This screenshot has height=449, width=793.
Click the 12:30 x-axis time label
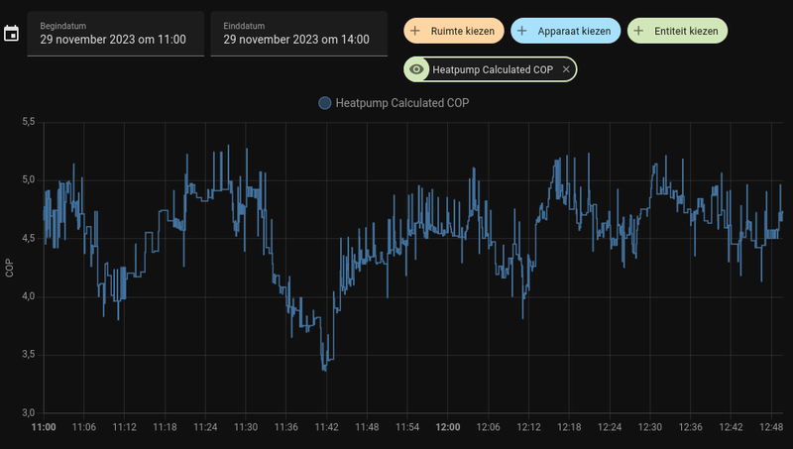tap(650, 427)
